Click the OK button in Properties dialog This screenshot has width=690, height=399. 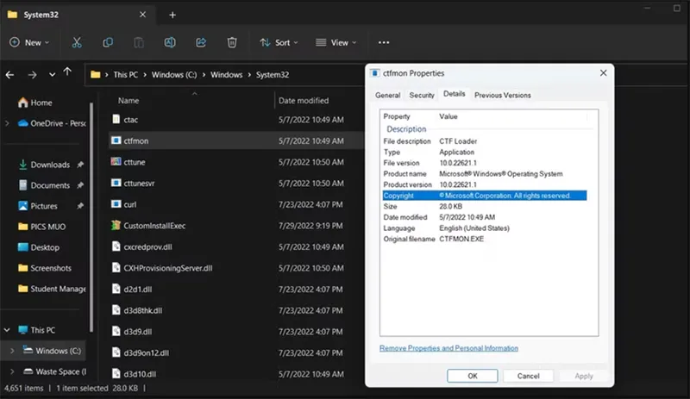click(472, 376)
